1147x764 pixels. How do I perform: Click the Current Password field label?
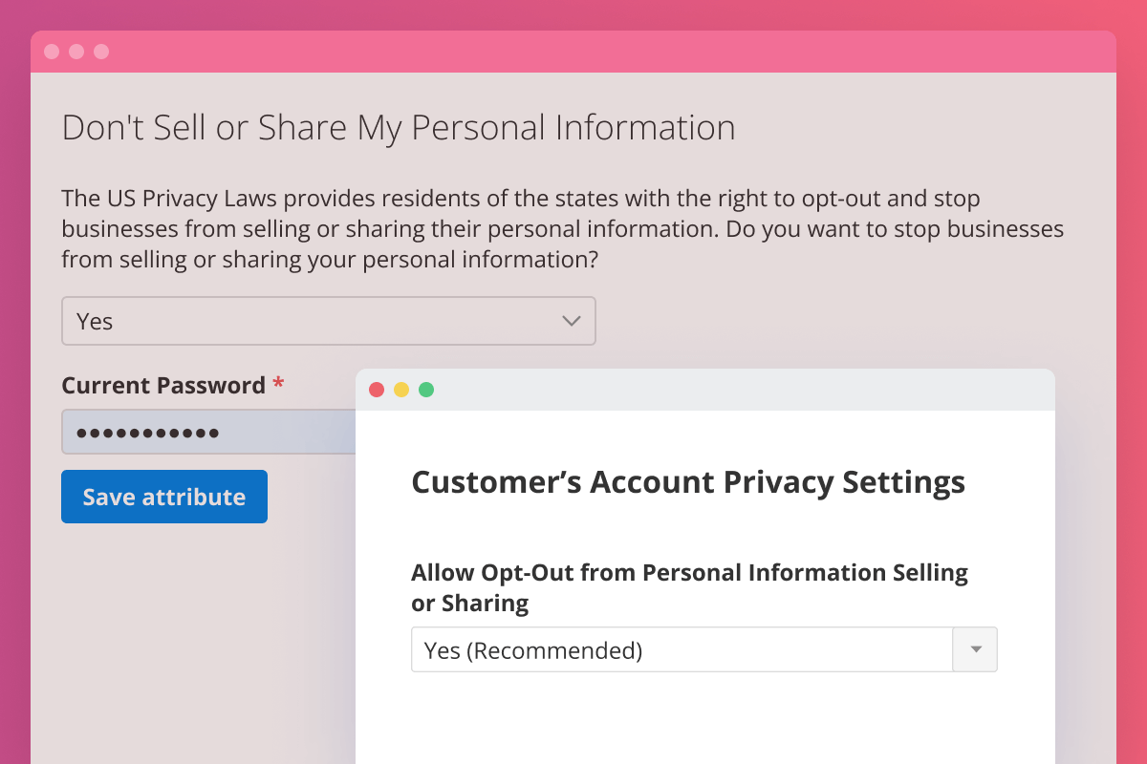point(163,386)
